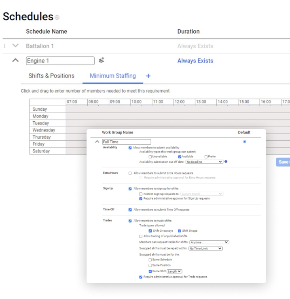
Task: Add a new staffing requirement with plus icon
Action: [x=148, y=76]
